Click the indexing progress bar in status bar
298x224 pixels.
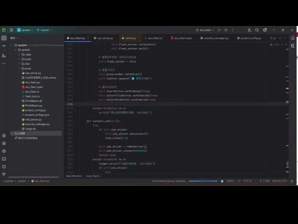203,181
